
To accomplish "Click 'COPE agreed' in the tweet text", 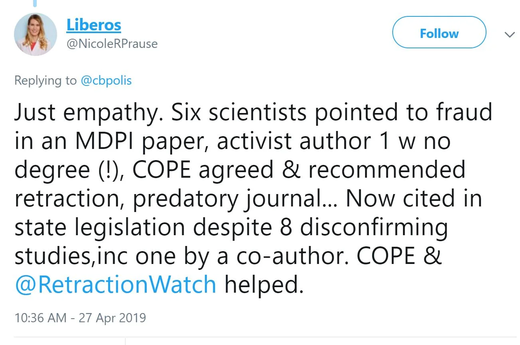I will point(203,170).
